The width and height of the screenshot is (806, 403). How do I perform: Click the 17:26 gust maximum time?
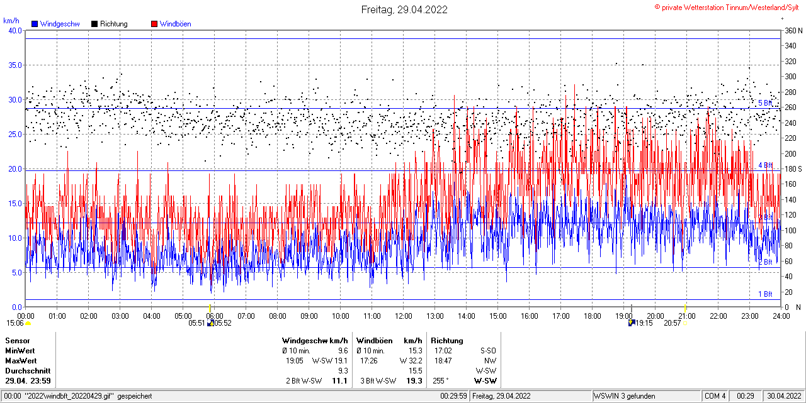coord(369,361)
